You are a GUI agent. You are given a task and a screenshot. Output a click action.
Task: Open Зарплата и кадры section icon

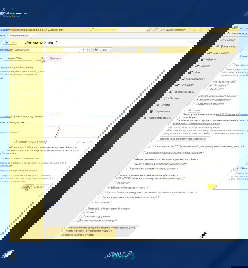click(x=171, y=92)
